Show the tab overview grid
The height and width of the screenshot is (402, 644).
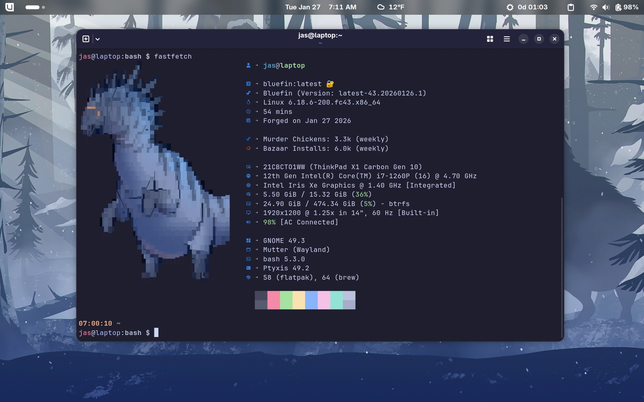490,39
